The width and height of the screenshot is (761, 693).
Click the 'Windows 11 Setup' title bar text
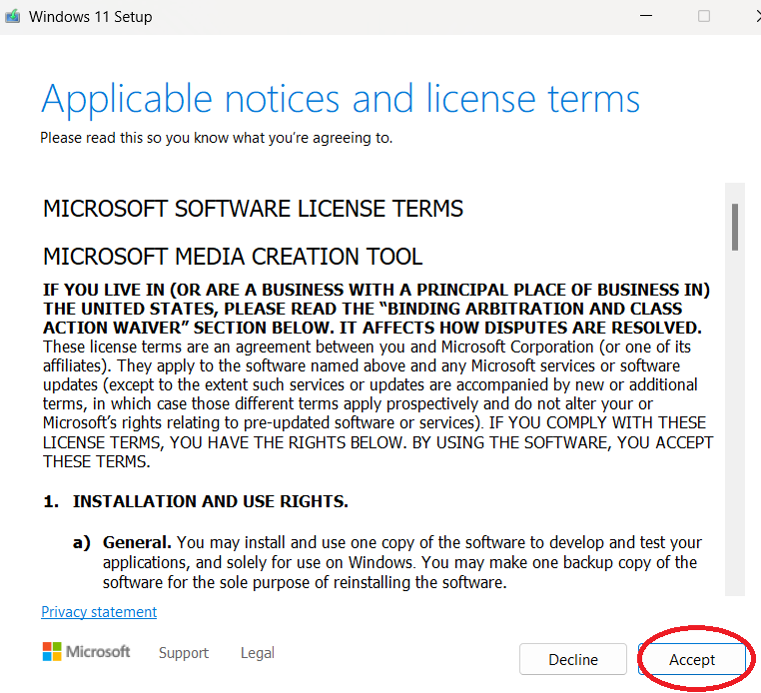click(91, 17)
